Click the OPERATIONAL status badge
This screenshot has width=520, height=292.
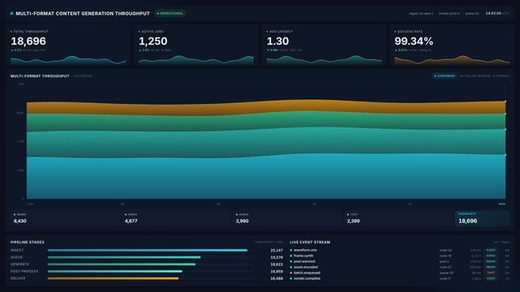[x=170, y=14]
